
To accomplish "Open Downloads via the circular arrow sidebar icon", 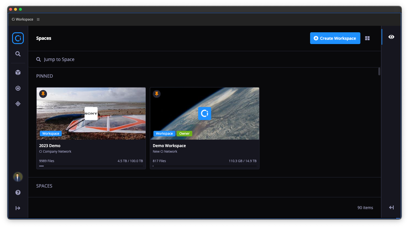I will click(18, 88).
